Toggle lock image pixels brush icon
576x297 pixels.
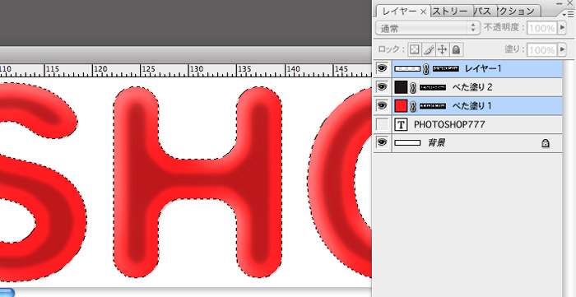[x=429, y=49]
